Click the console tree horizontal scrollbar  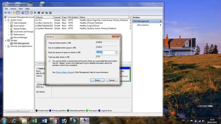pos(18,111)
